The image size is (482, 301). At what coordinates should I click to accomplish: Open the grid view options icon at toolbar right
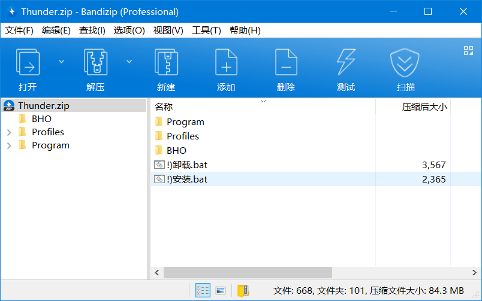point(468,51)
